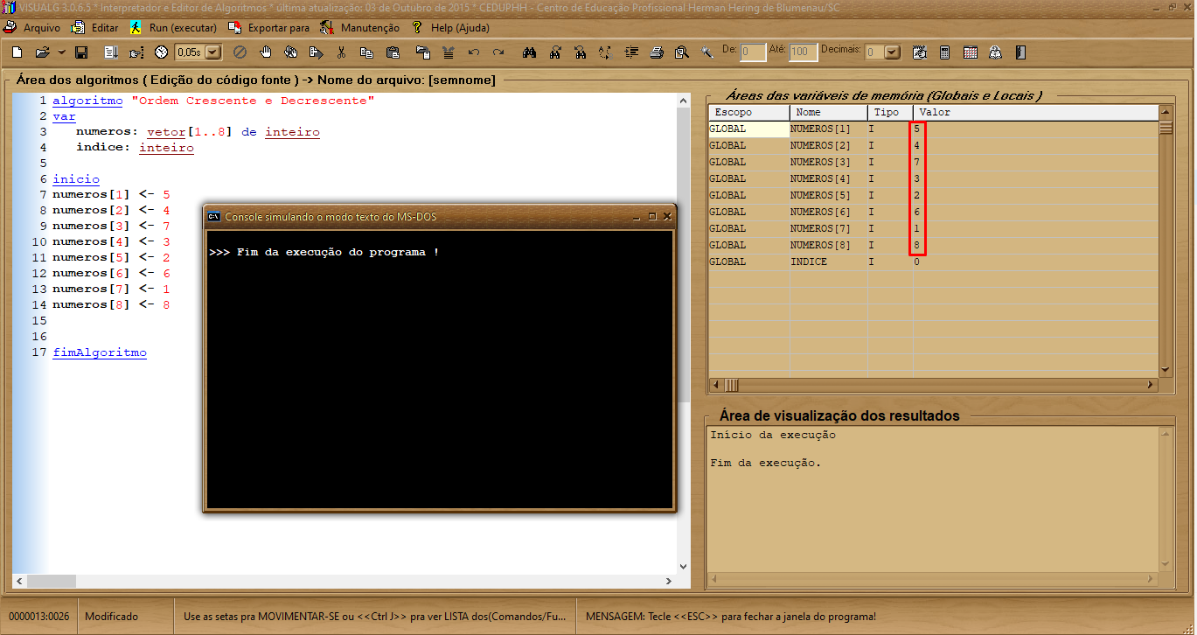
Task: Click the '0000013:0026' cursor position in the status bar
Action: pos(38,617)
